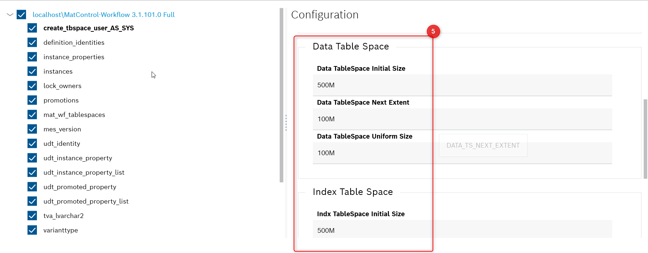Image resolution: width=648 pixels, height=253 pixels.
Task: Uncheck the tva_lvarchar2 item
Action: (x=32, y=215)
